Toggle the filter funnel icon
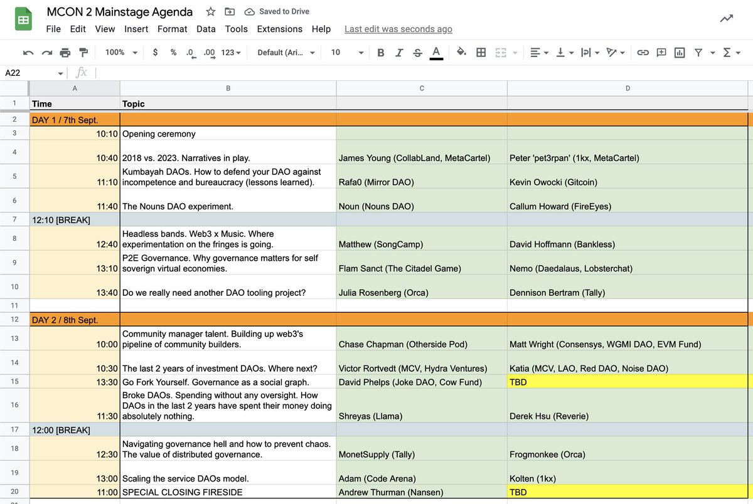The width and height of the screenshot is (753, 504). coord(698,53)
